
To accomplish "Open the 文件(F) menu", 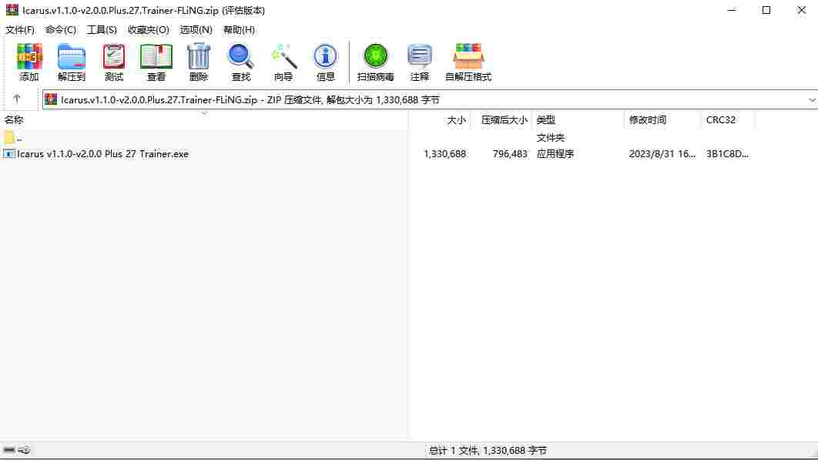I will pos(20,30).
